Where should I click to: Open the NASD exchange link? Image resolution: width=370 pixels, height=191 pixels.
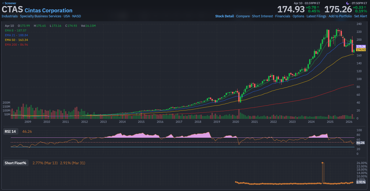point(77,16)
